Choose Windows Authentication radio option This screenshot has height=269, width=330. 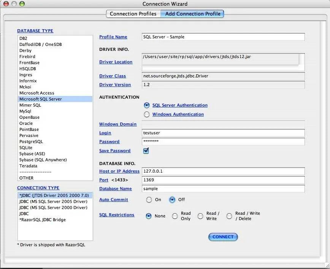point(147,114)
